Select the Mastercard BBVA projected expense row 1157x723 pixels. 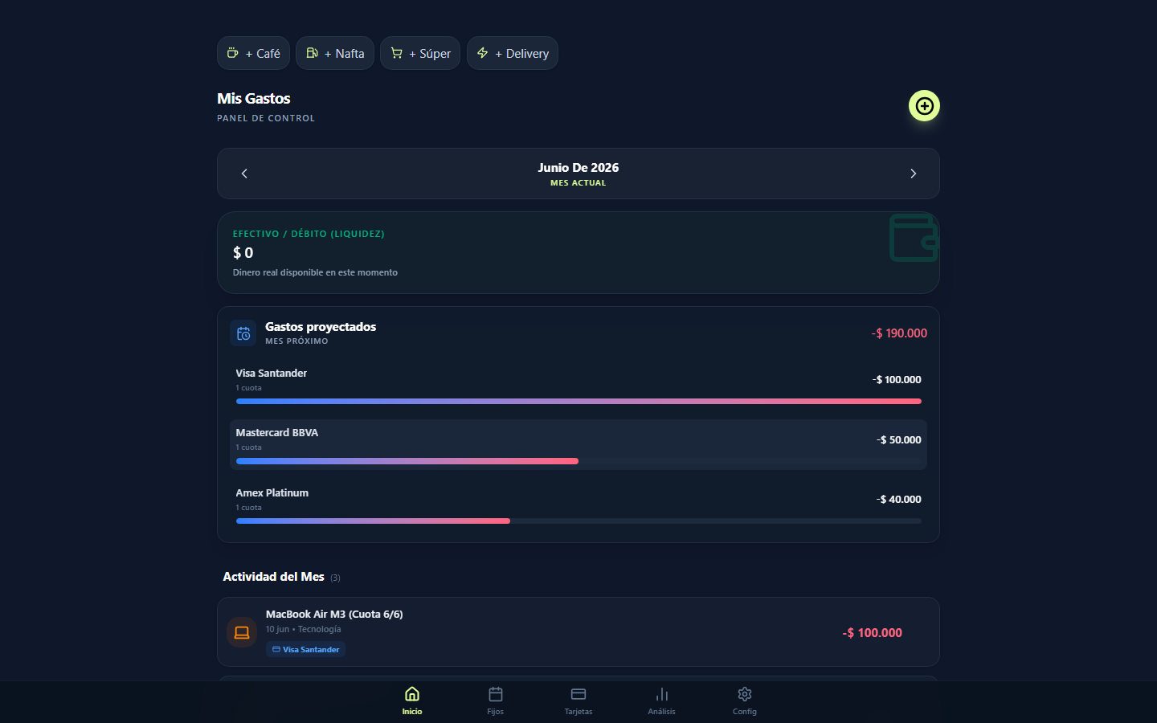click(578, 444)
